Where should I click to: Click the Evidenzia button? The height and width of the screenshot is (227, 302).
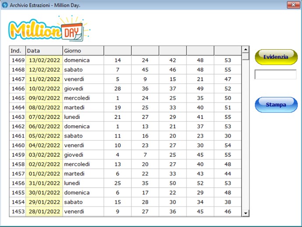pyautogui.click(x=276, y=57)
